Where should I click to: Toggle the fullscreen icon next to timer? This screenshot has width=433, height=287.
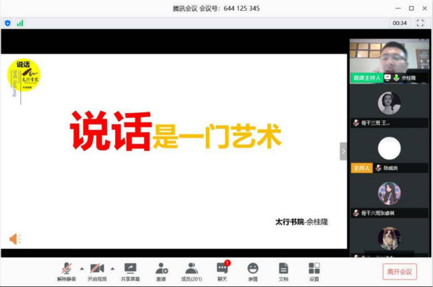(x=420, y=23)
